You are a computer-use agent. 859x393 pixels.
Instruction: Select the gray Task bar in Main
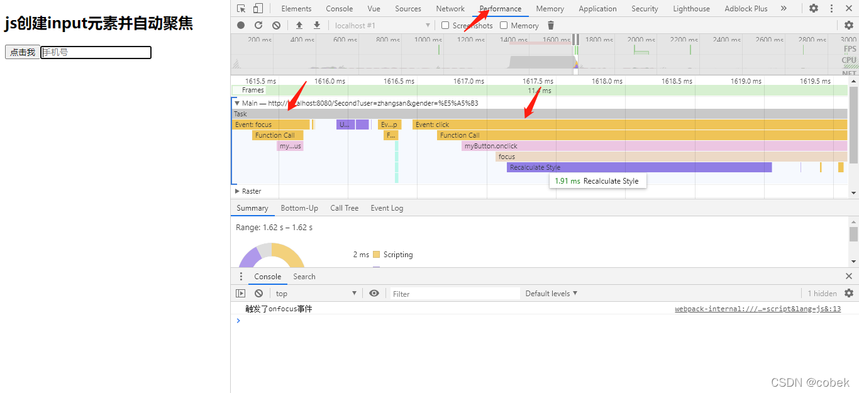540,114
